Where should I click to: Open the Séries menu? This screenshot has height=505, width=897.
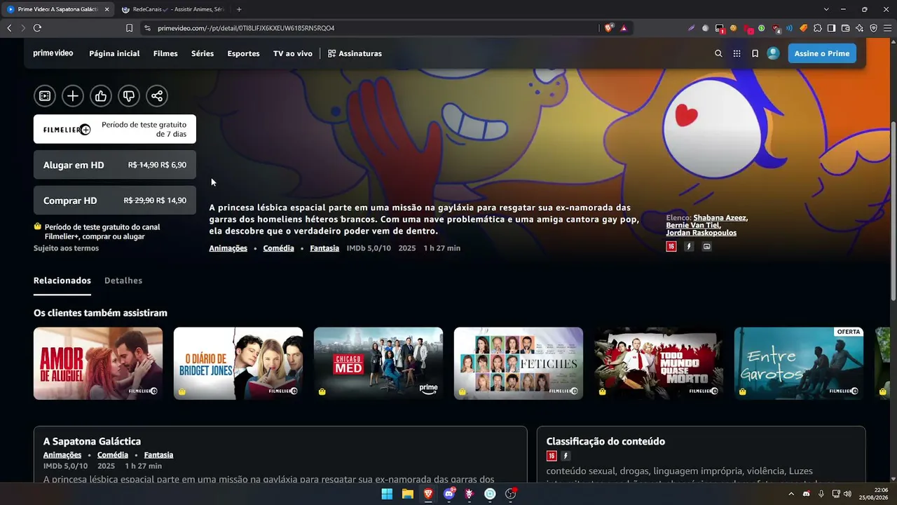pyautogui.click(x=203, y=53)
